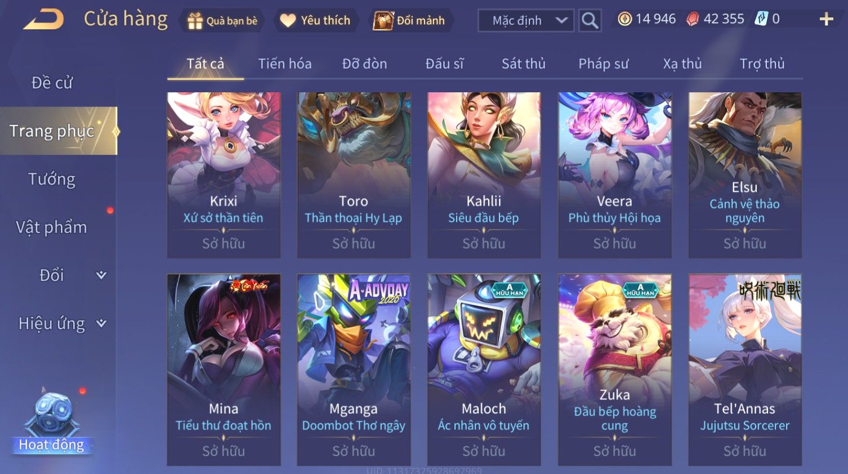Select Krixi Xứ sở thần tiên skin card
This screenshot has height=474, width=848.
tap(224, 175)
